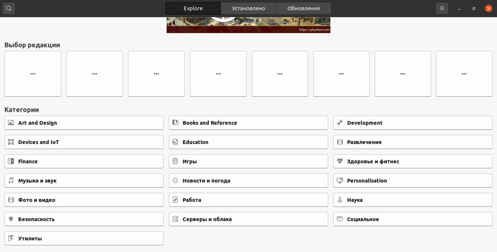Browse the Devices and IoT category
This screenshot has width=497, height=252.
84,142
